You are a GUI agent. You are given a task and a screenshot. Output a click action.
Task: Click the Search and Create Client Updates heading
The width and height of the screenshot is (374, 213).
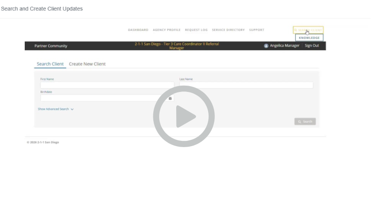click(42, 9)
